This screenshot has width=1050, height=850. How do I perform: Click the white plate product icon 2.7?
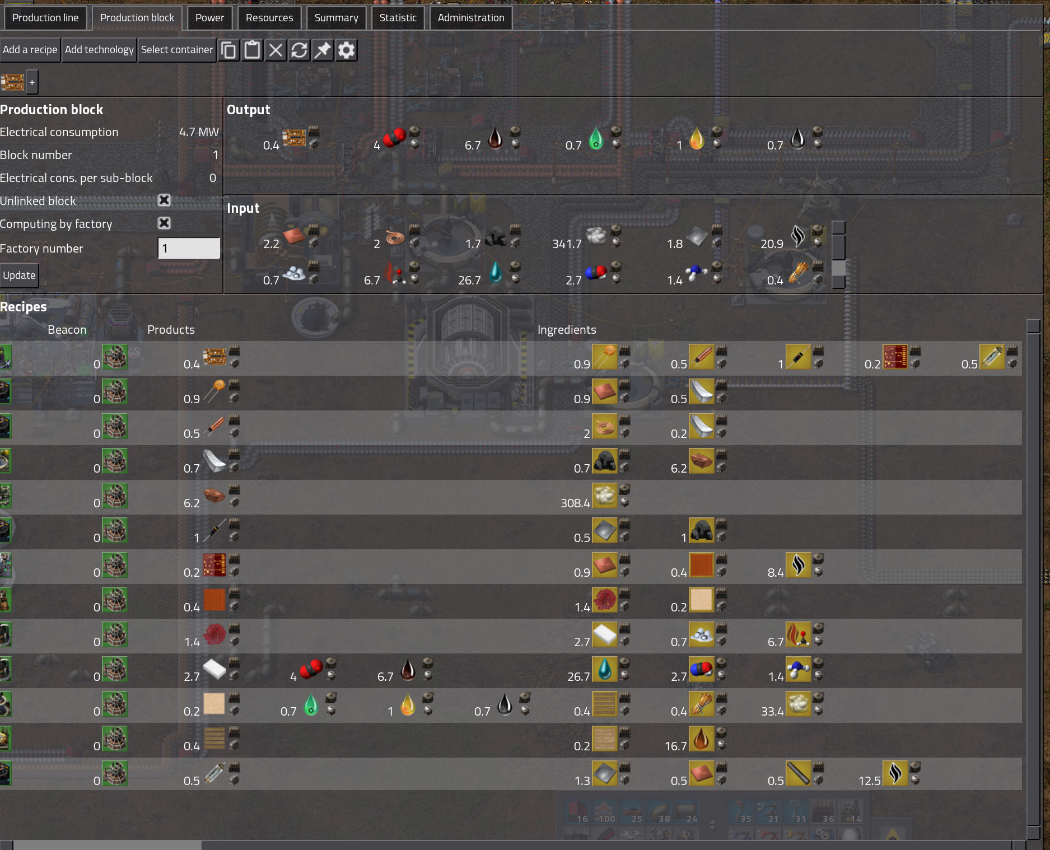coord(214,669)
